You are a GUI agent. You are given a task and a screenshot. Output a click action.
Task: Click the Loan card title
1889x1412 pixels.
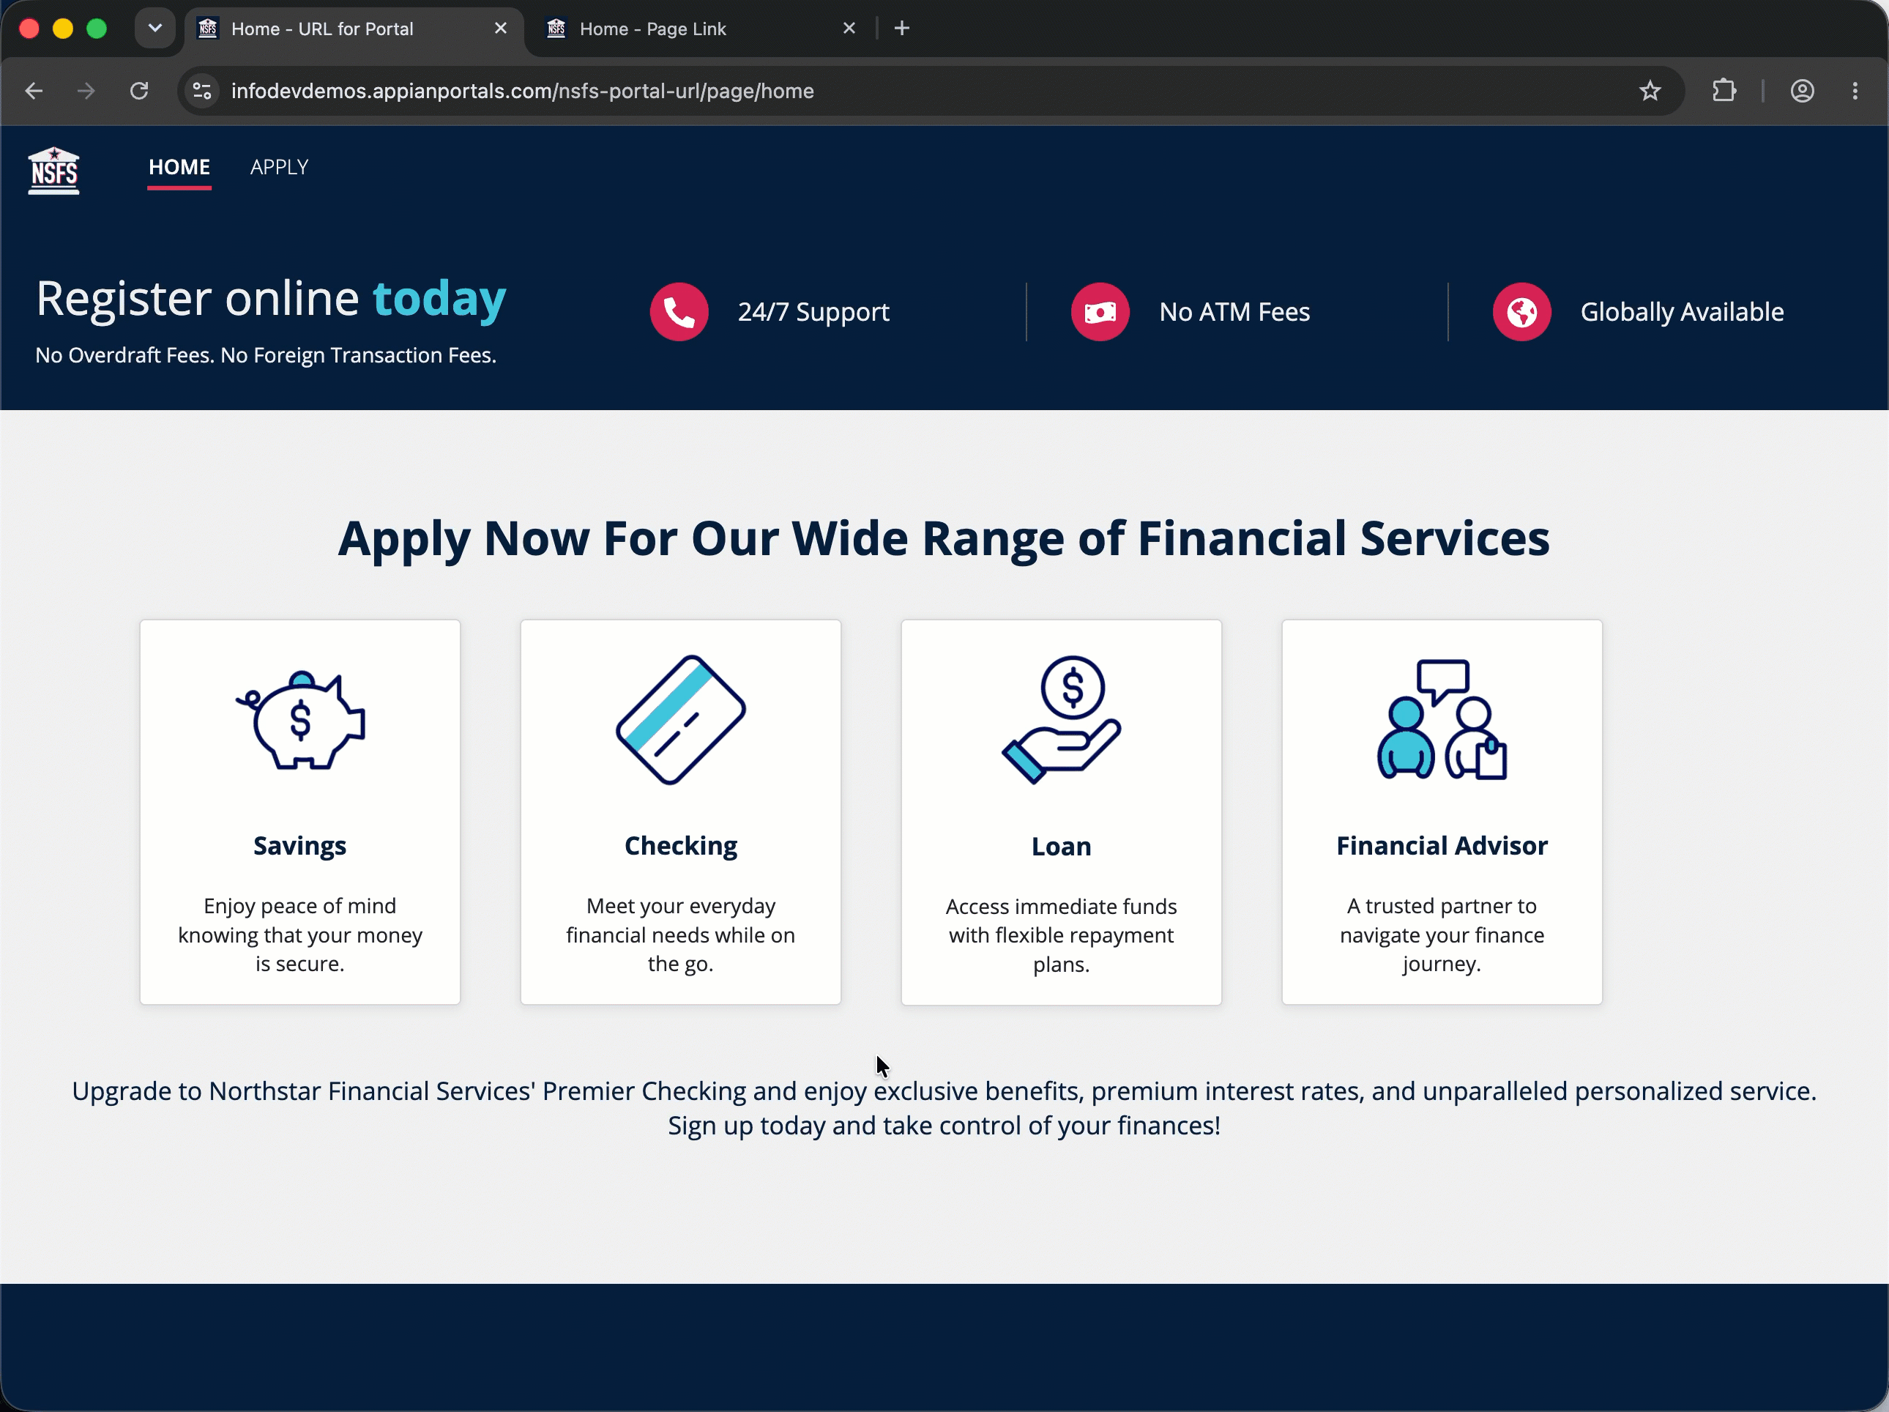coord(1062,847)
